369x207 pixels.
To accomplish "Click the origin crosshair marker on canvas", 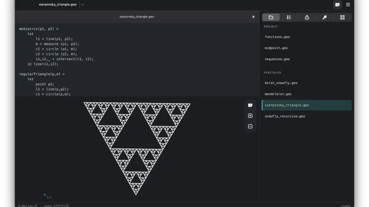I will point(45,195).
